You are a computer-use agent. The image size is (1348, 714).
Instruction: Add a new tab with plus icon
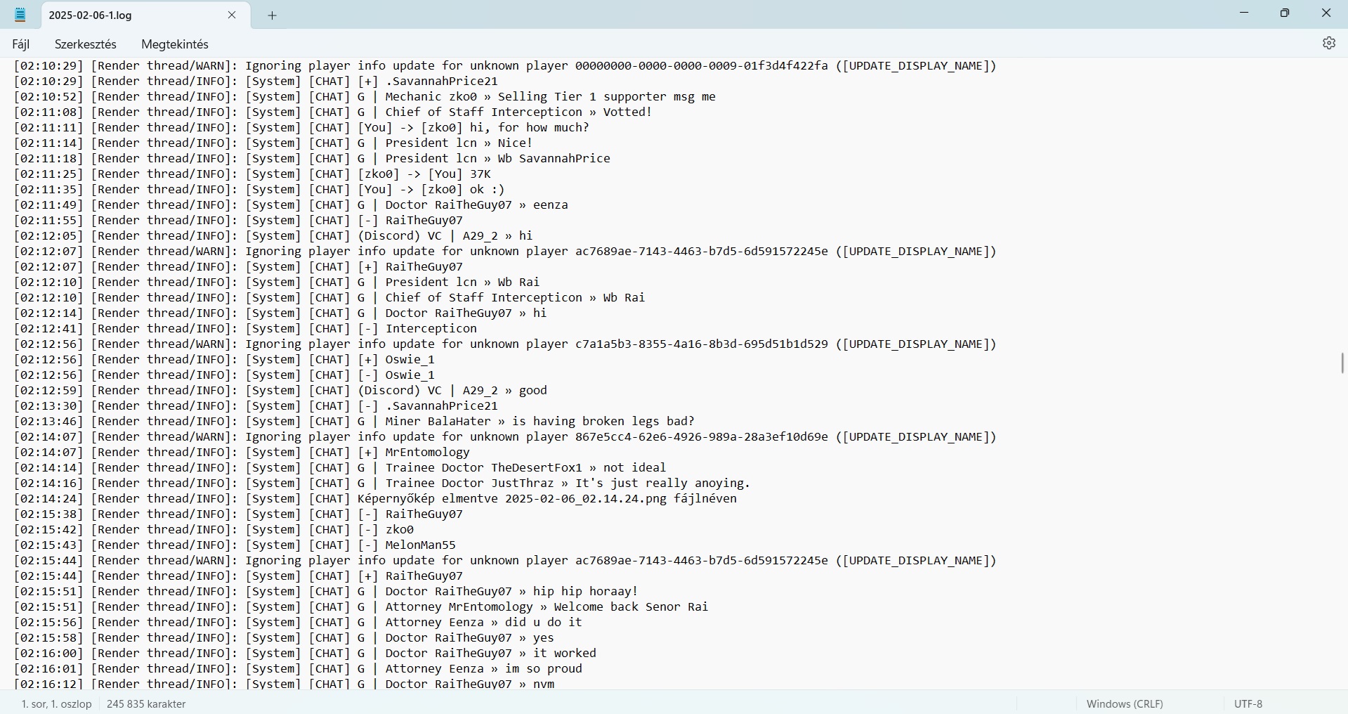(x=273, y=15)
